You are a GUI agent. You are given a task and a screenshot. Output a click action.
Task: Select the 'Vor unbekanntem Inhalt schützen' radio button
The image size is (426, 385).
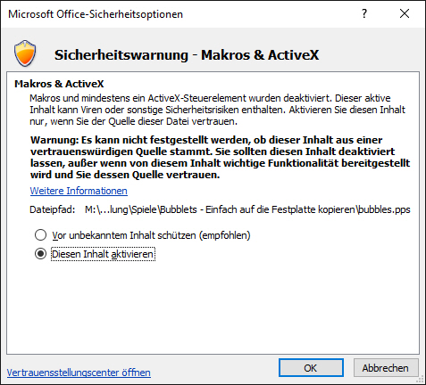[x=40, y=235]
